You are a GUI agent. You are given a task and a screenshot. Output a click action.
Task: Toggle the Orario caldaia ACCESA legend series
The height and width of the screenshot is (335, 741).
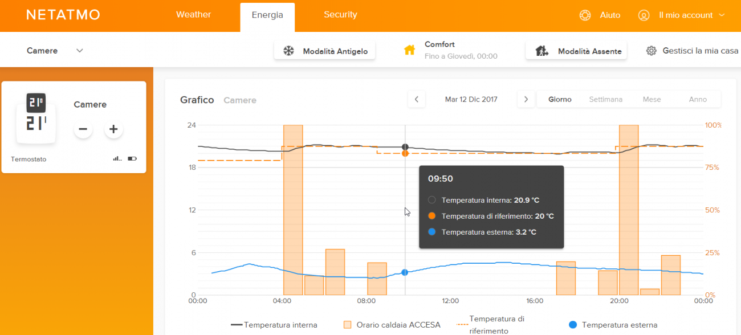pos(392,325)
